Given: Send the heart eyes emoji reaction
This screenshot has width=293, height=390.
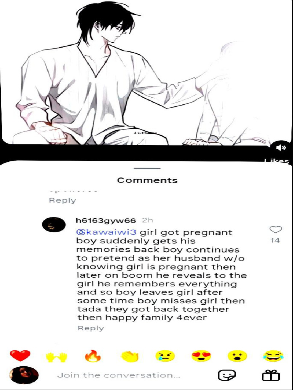Looking at the screenshot, I should tap(201, 356).
